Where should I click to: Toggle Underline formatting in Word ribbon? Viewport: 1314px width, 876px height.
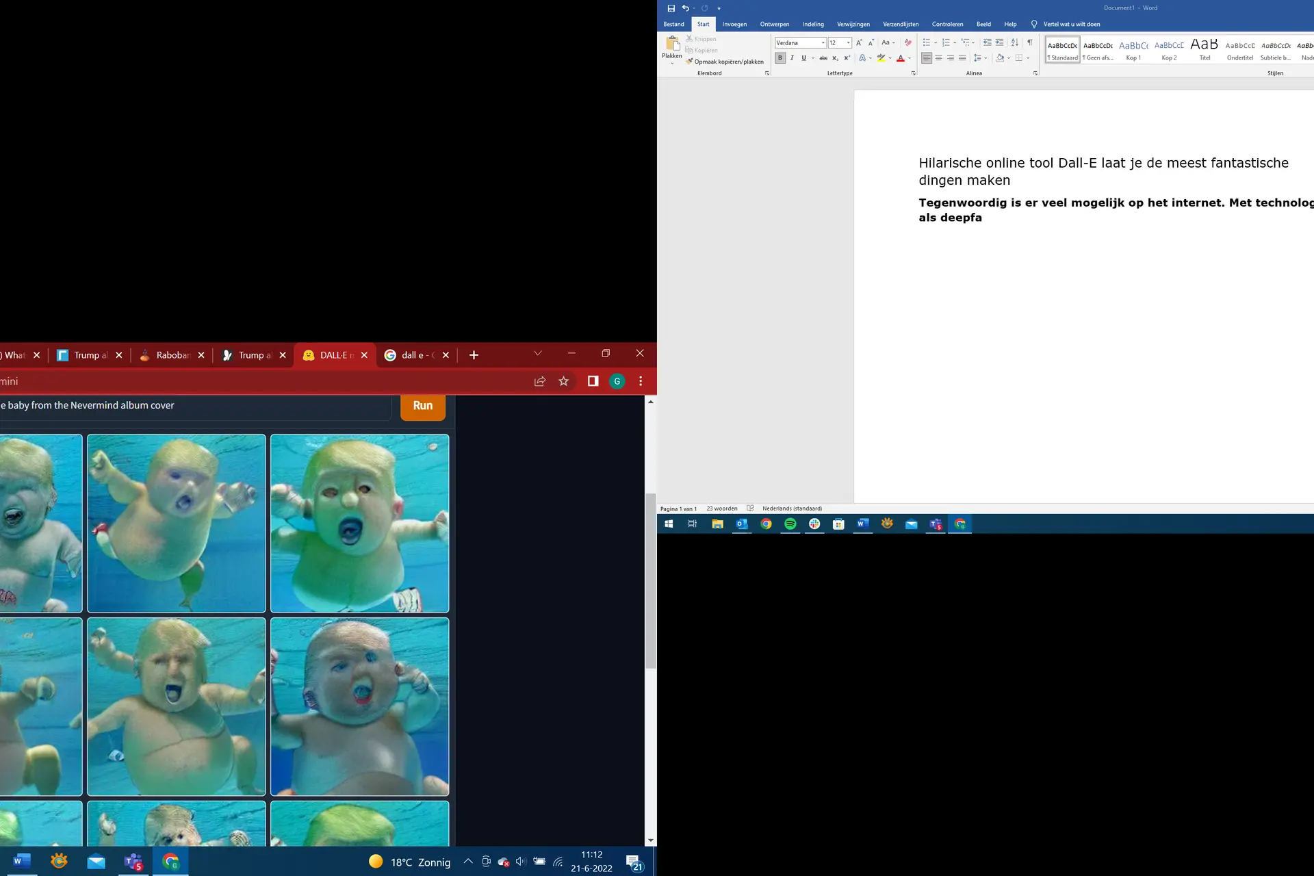point(803,58)
